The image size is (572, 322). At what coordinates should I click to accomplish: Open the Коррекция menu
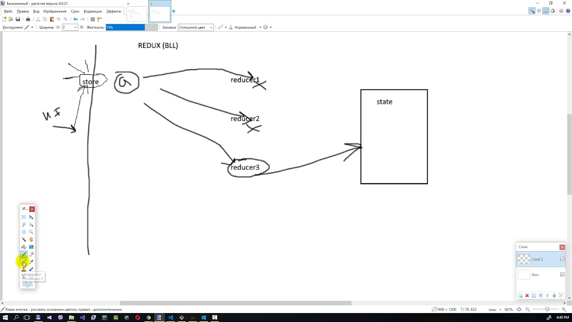93,11
